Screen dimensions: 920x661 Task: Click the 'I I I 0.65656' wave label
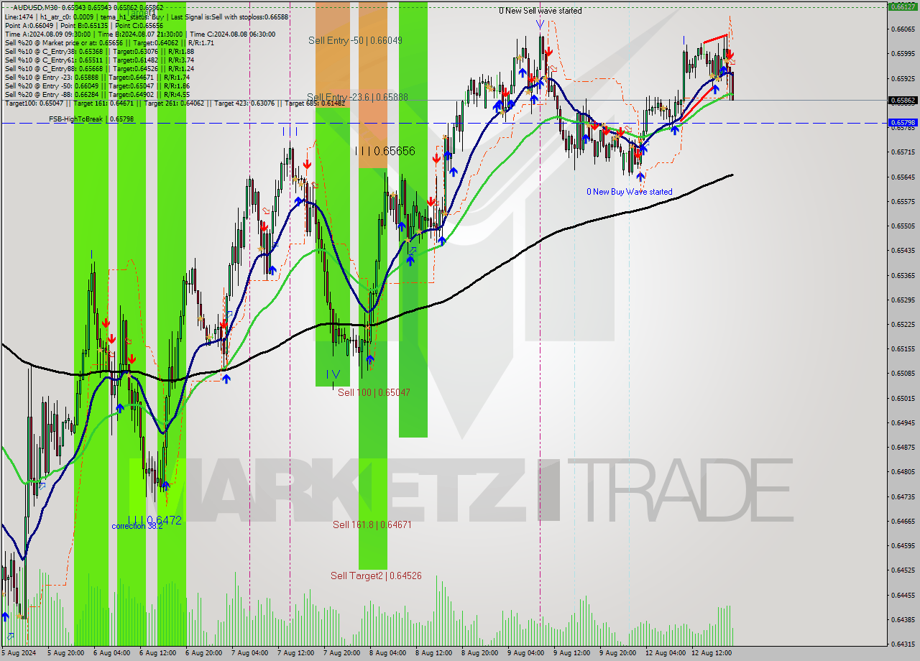[385, 151]
